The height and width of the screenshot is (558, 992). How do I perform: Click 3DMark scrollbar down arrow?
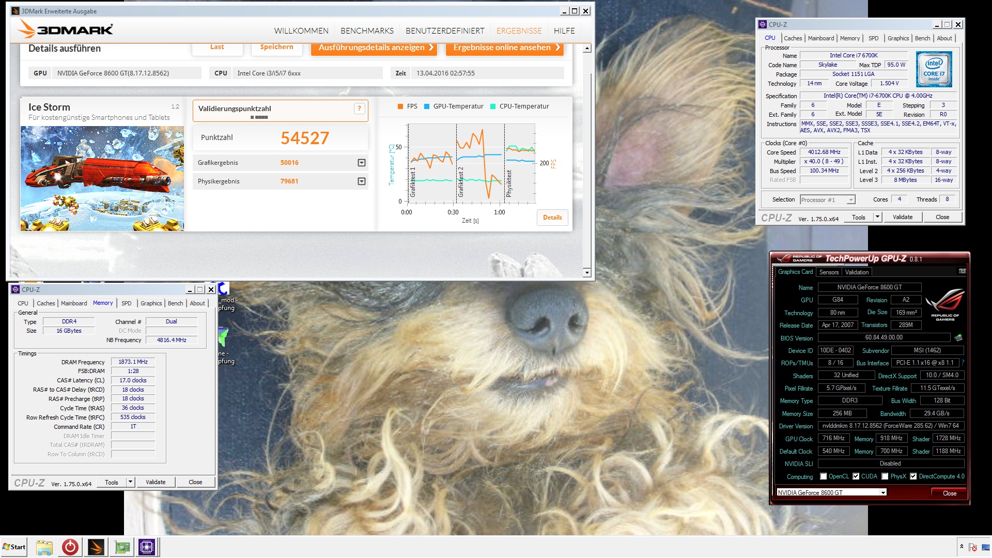(587, 272)
